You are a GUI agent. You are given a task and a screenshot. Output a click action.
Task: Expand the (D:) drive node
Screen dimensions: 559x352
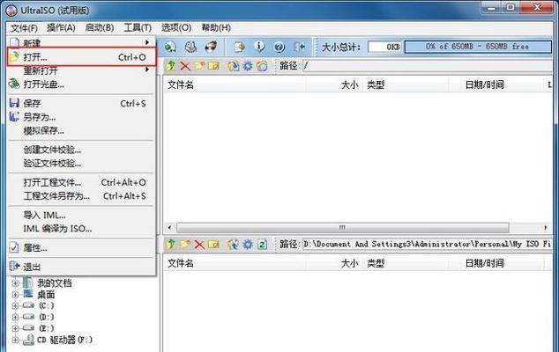coord(15,317)
